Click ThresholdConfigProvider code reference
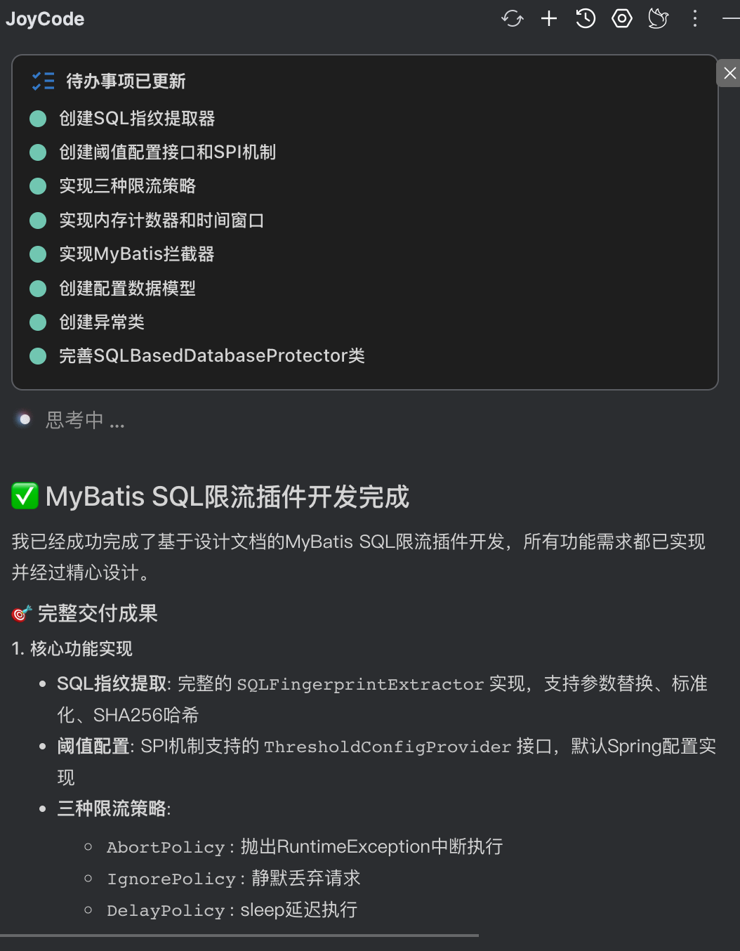This screenshot has width=740, height=951. [x=388, y=747]
